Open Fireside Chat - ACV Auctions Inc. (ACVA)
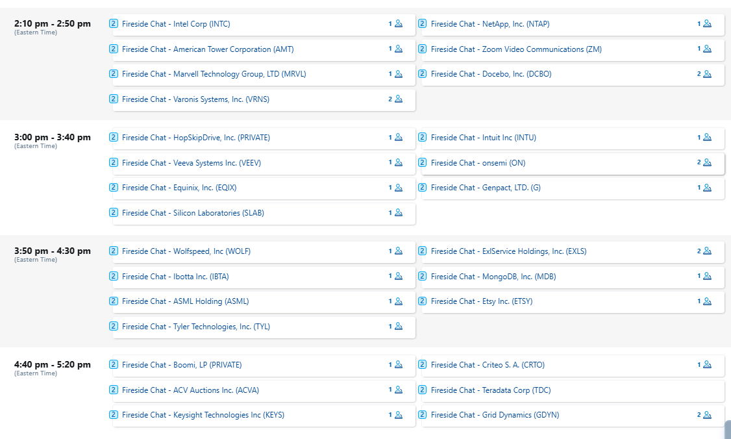This screenshot has width=731, height=439. click(x=190, y=390)
